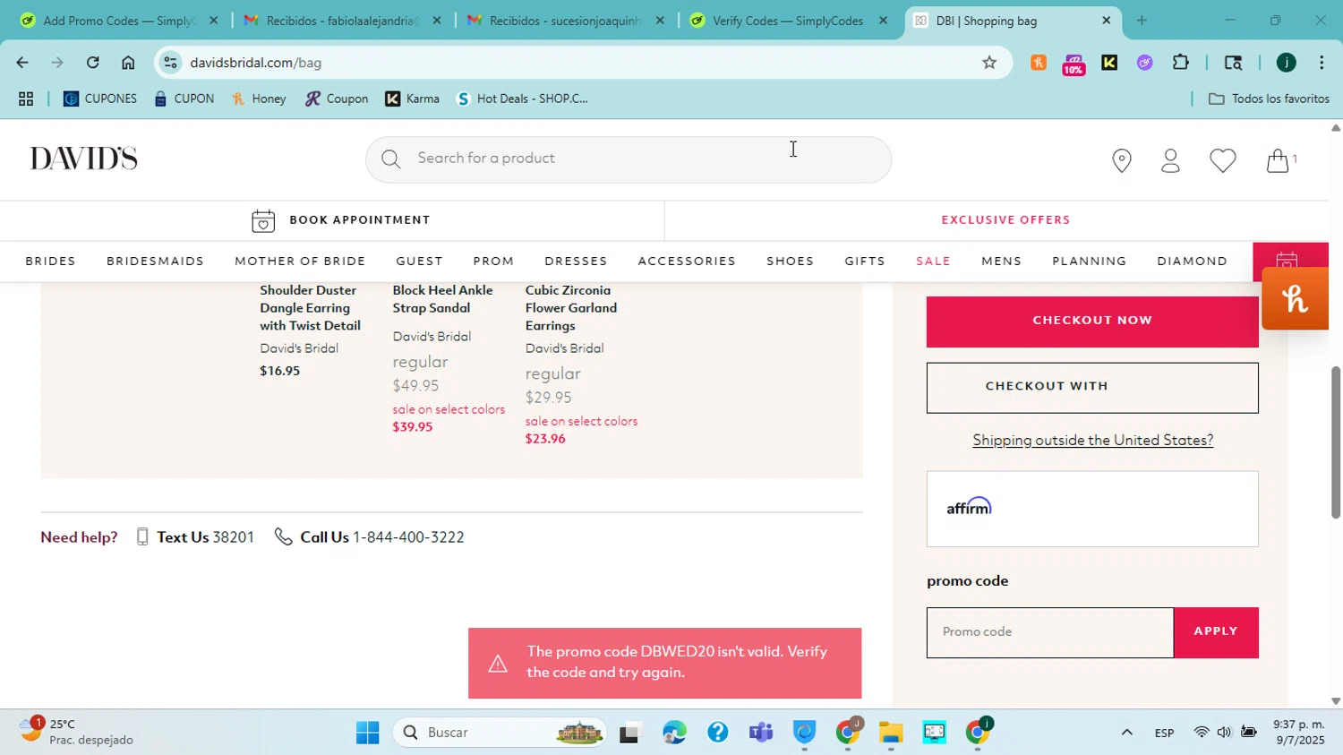The image size is (1343, 755).
Task: Bookmark this page with the star icon
Action: [x=989, y=63]
